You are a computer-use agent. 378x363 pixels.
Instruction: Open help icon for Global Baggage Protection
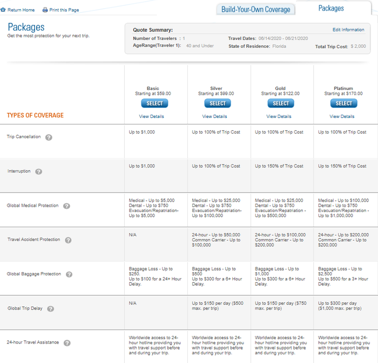coord(69,274)
